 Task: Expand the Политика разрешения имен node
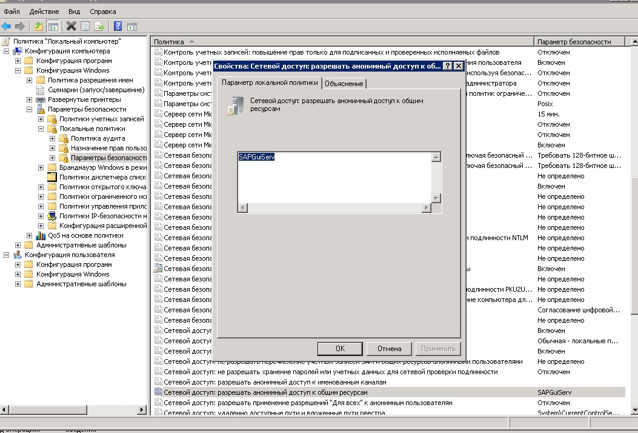[29, 80]
